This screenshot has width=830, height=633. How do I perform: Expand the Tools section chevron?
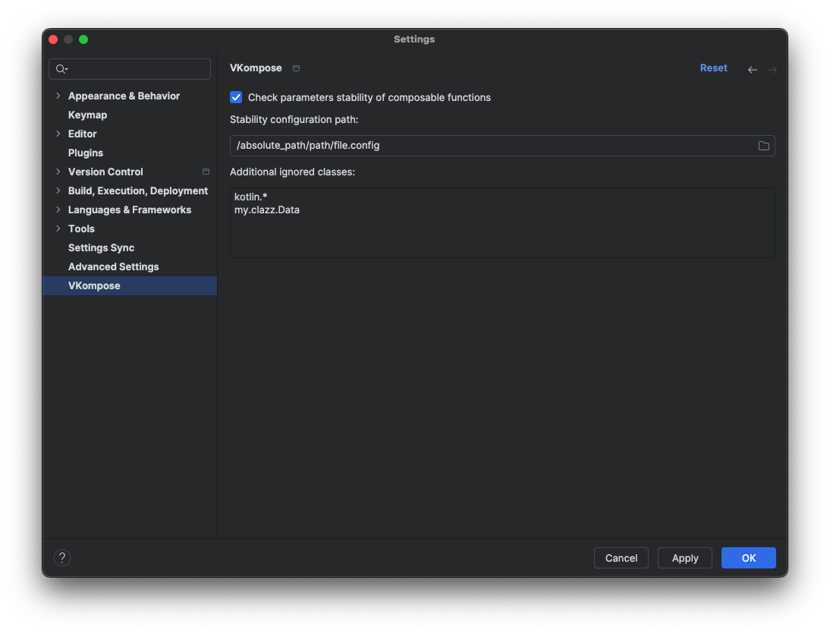pos(58,228)
